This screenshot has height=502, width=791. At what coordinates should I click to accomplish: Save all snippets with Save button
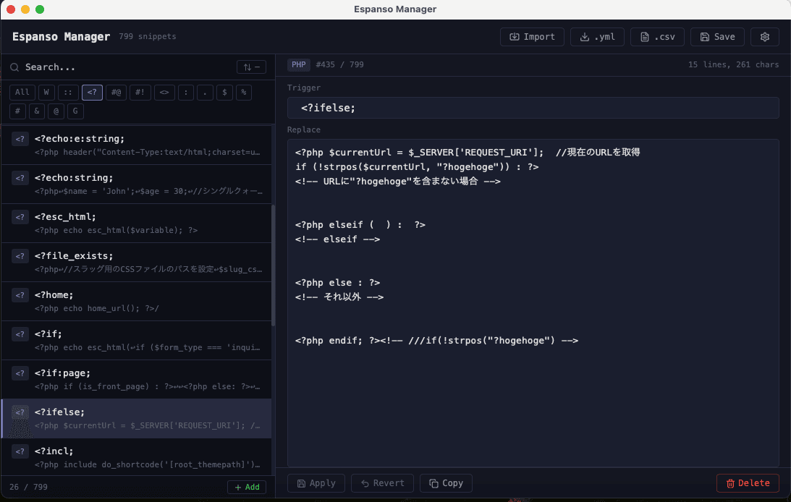(x=717, y=37)
